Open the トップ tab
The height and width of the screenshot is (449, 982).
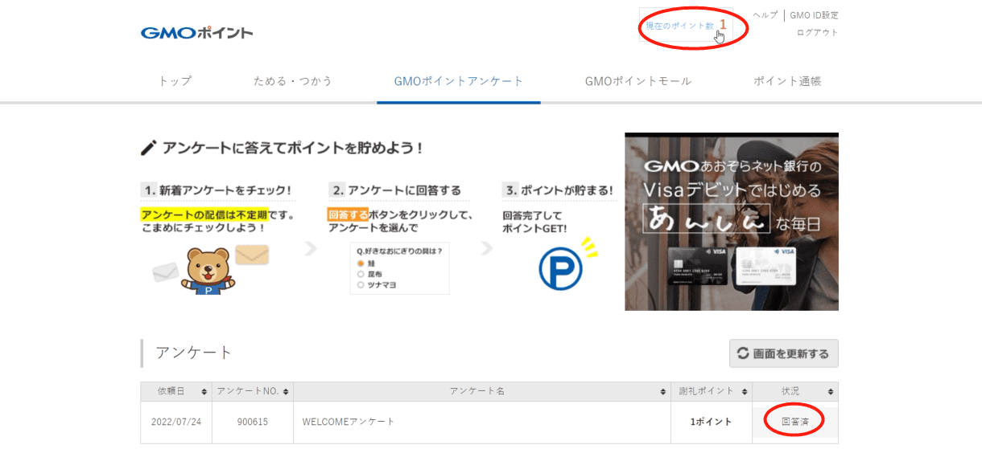click(175, 81)
